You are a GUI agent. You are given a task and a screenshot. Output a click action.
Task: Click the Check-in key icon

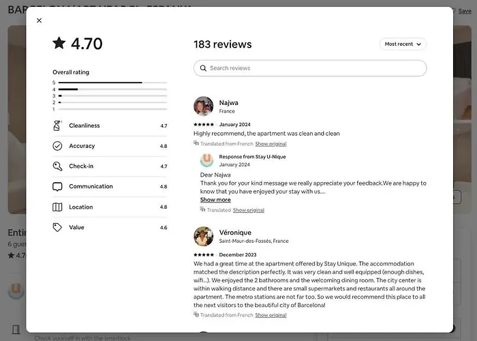[x=57, y=166]
